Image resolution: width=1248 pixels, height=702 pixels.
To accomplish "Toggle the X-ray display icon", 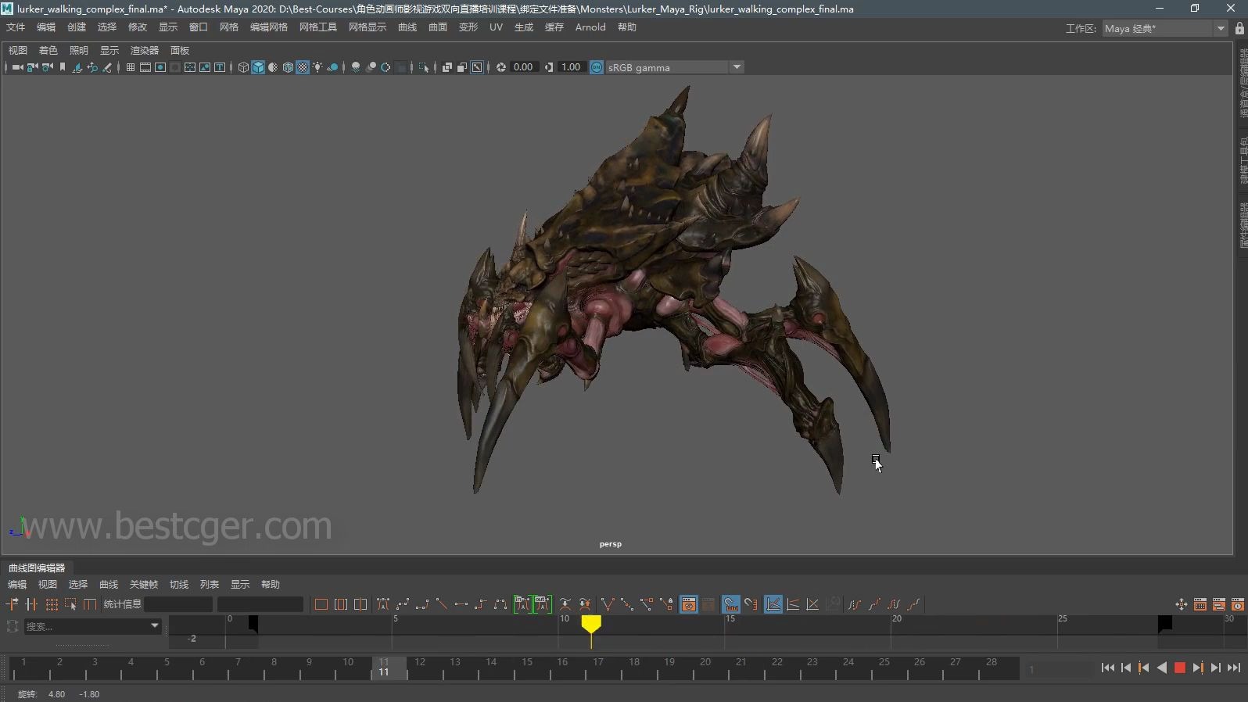I will click(x=447, y=67).
